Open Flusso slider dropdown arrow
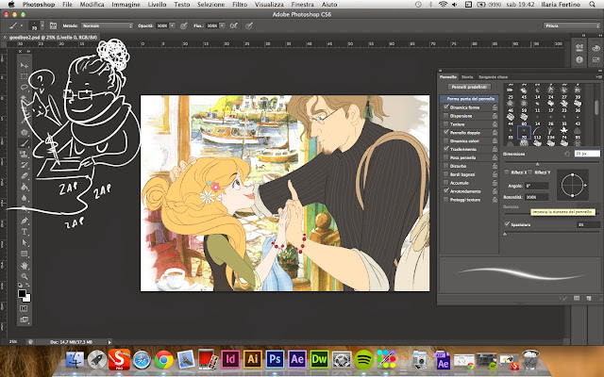Image resolution: width=604 pixels, height=377 pixels. tap(222, 25)
